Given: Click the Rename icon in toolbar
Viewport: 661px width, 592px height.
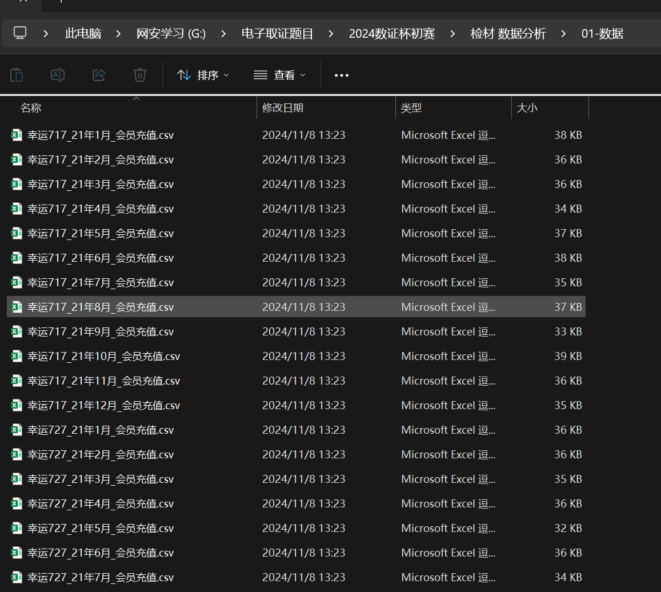Looking at the screenshot, I should 58,75.
